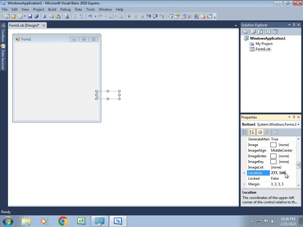Click the Solution Explorer toolbar icon with magnifier
Screen dimensions: 303x227
click(x=170, y=17)
